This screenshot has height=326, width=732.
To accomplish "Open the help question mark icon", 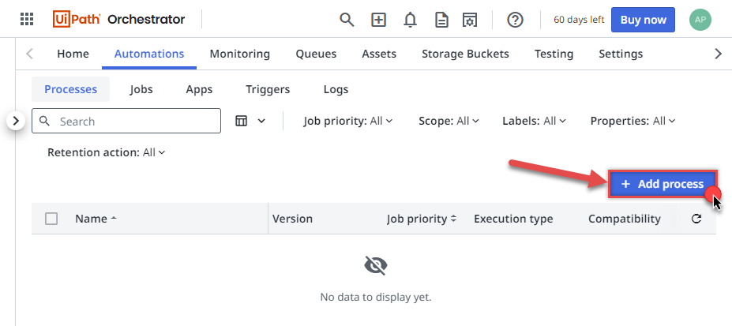I will point(515,20).
